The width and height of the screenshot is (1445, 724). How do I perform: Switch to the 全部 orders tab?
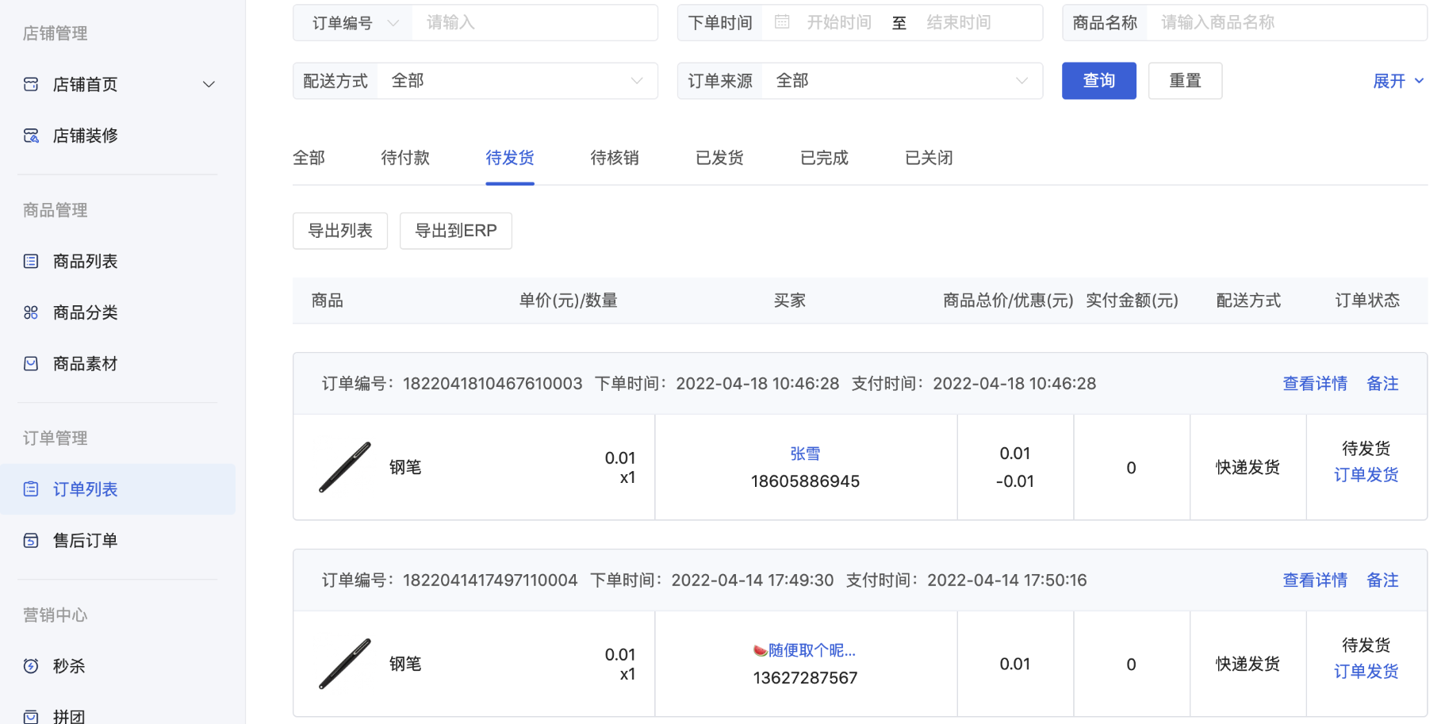point(309,158)
